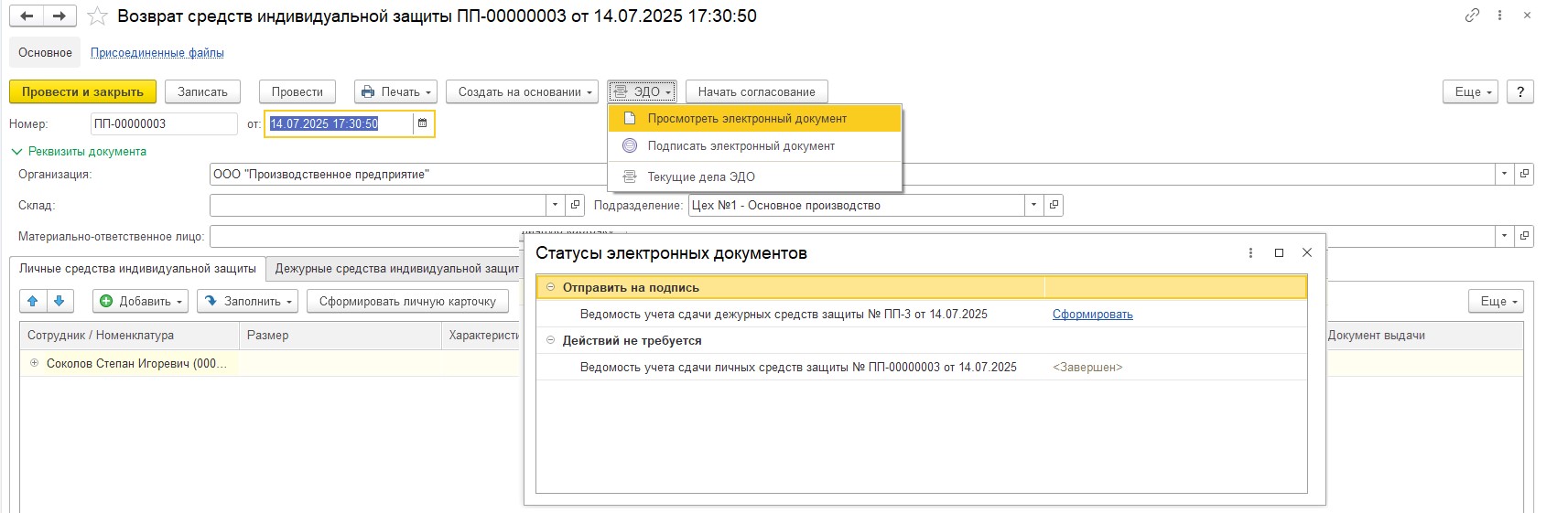Collapse the "Реквизиты документа" section
The width and height of the screenshot is (1546, 513).
16,152
